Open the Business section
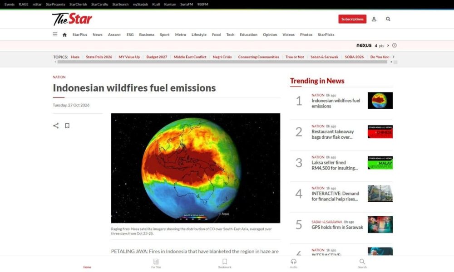Image resolution: width=454 pixels, height=272 pixels. (x=147, y=35)
